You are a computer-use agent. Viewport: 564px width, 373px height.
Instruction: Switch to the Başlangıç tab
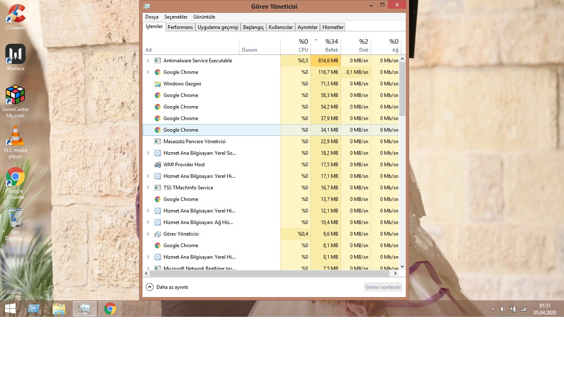(254, 27)
